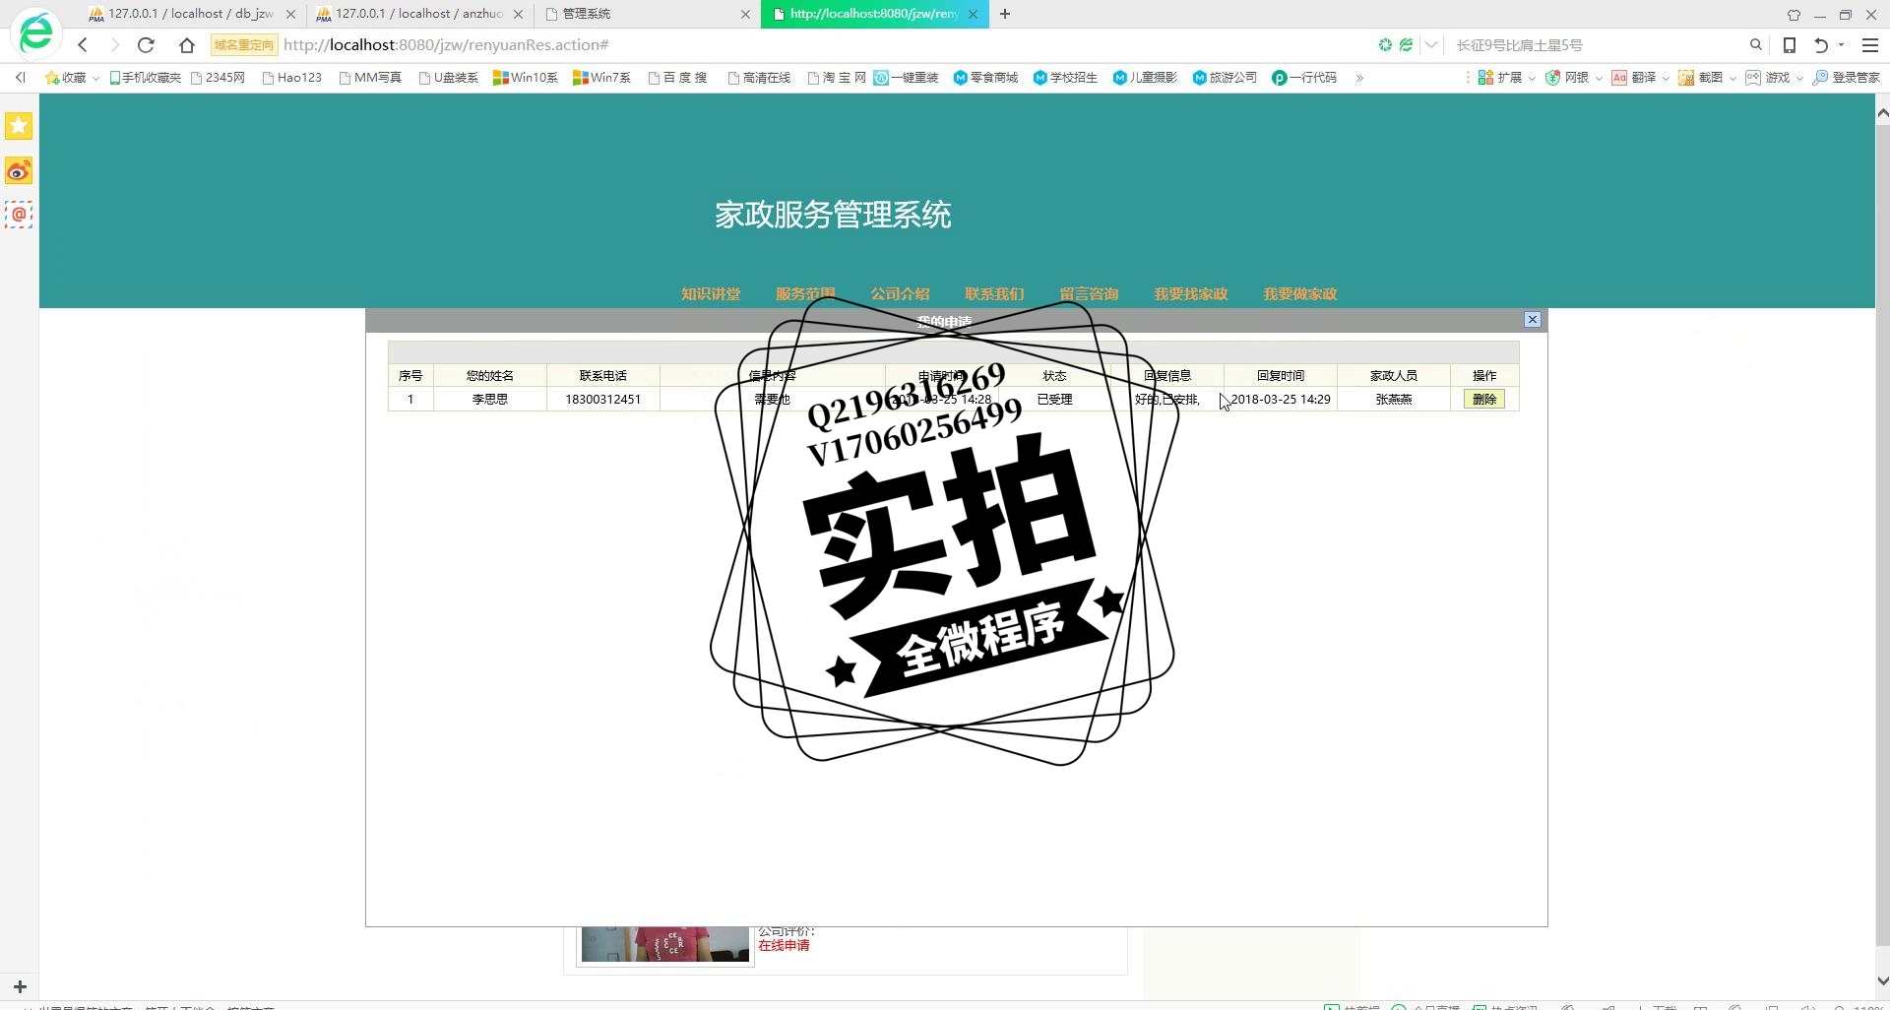Click the plus icon at the sidebar bottom

20,986
